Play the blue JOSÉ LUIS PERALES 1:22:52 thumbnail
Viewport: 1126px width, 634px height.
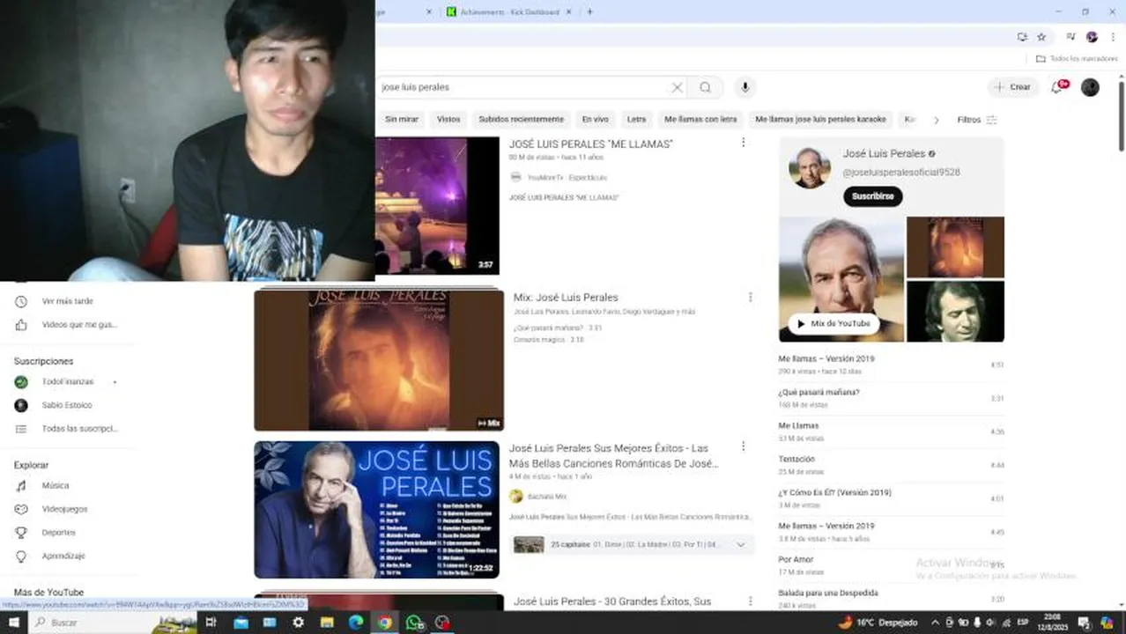377,510
